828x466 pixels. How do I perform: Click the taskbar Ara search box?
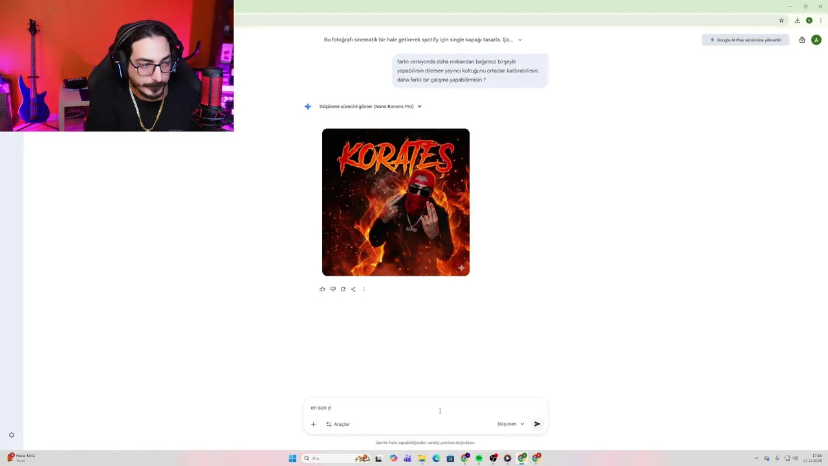tap(336, 458)
